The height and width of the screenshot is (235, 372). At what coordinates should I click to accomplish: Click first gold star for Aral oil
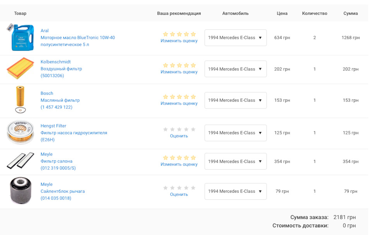(x=165, y=34)
